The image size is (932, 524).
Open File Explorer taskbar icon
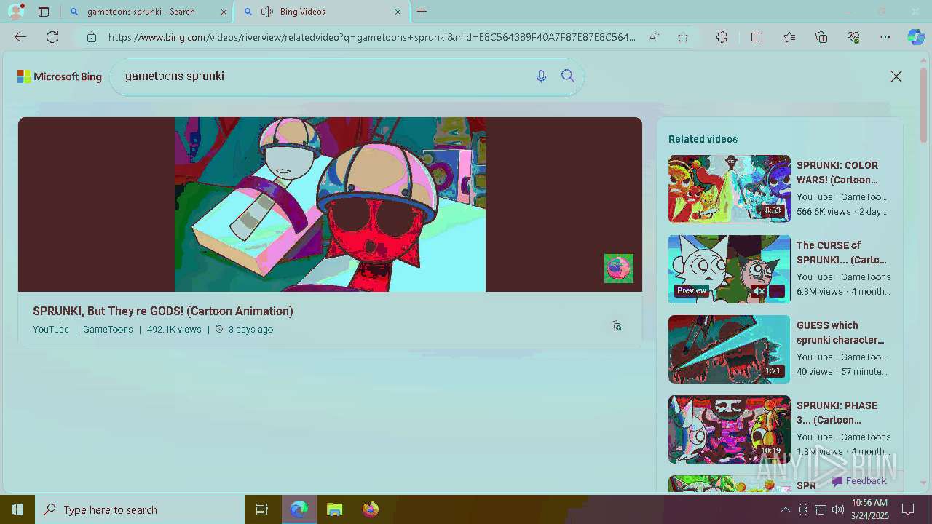coord(334,509)
